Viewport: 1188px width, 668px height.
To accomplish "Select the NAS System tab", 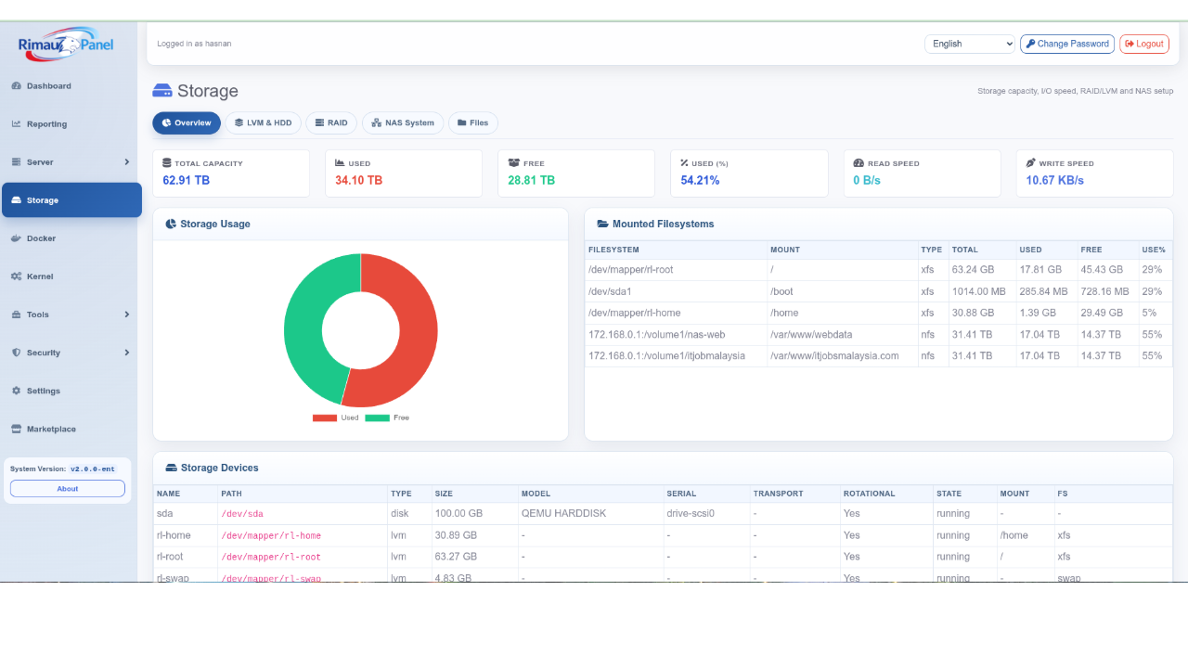I will pyautogui.click(x=402, y=122).
